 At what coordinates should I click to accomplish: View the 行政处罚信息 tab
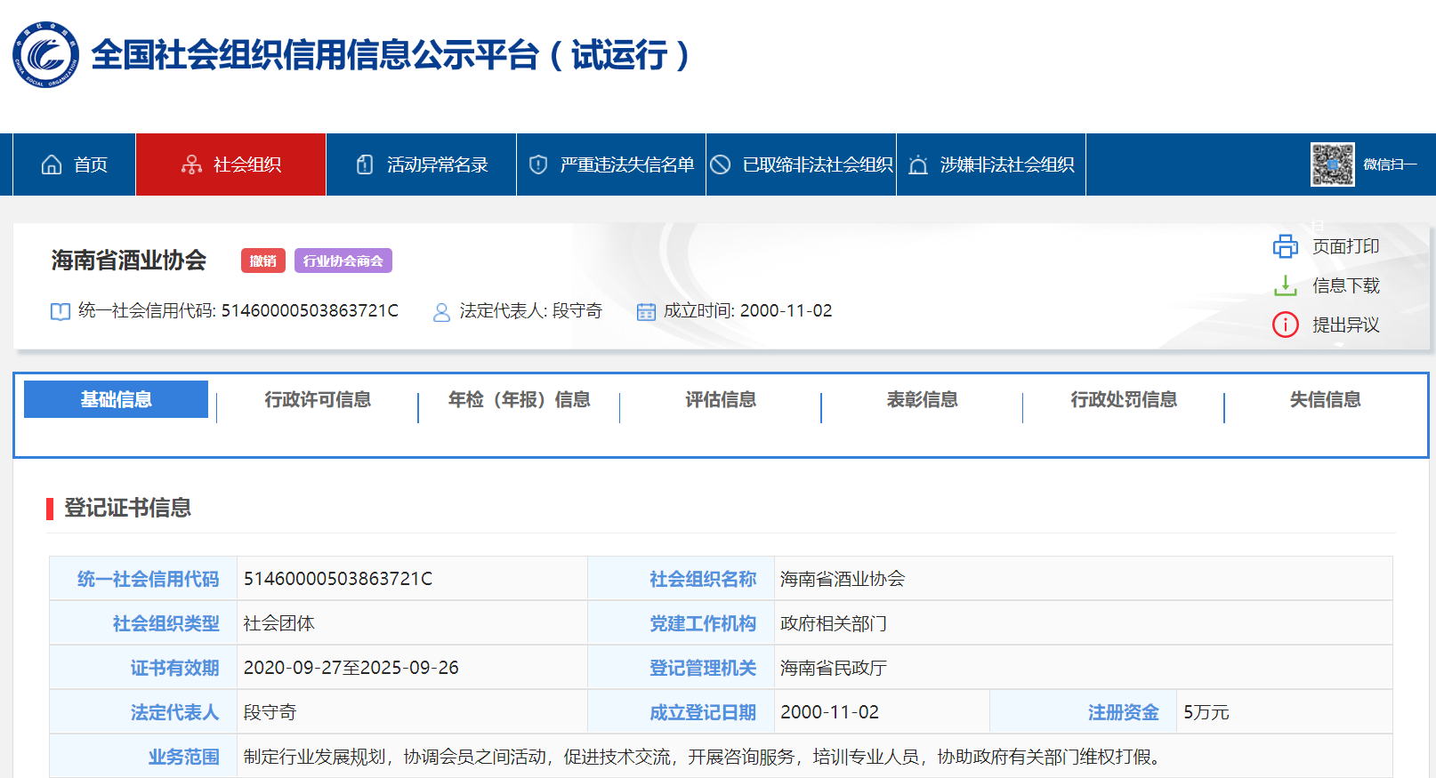click(x=1124, y=400)
